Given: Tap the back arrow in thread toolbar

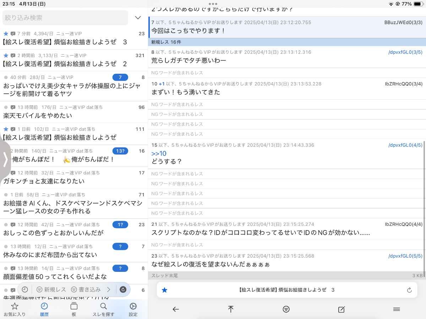Looking at the screenshot, I should pos(175,309).
